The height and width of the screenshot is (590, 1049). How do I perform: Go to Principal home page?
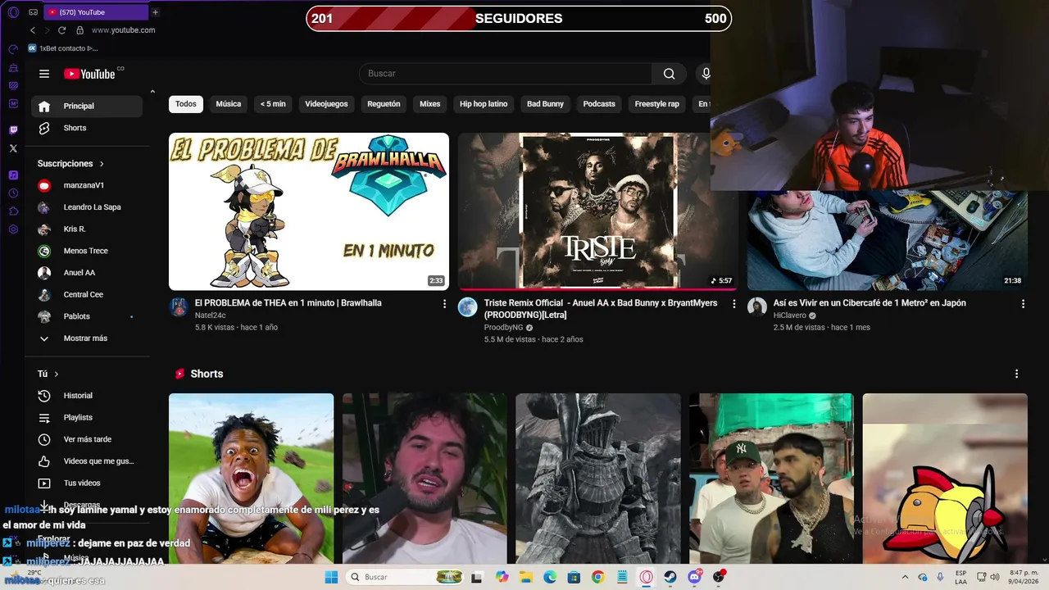(87, 107)
